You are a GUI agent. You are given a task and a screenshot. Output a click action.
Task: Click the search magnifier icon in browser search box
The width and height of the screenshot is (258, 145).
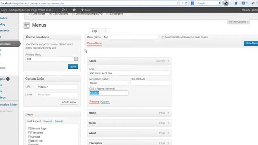(220, 3)
